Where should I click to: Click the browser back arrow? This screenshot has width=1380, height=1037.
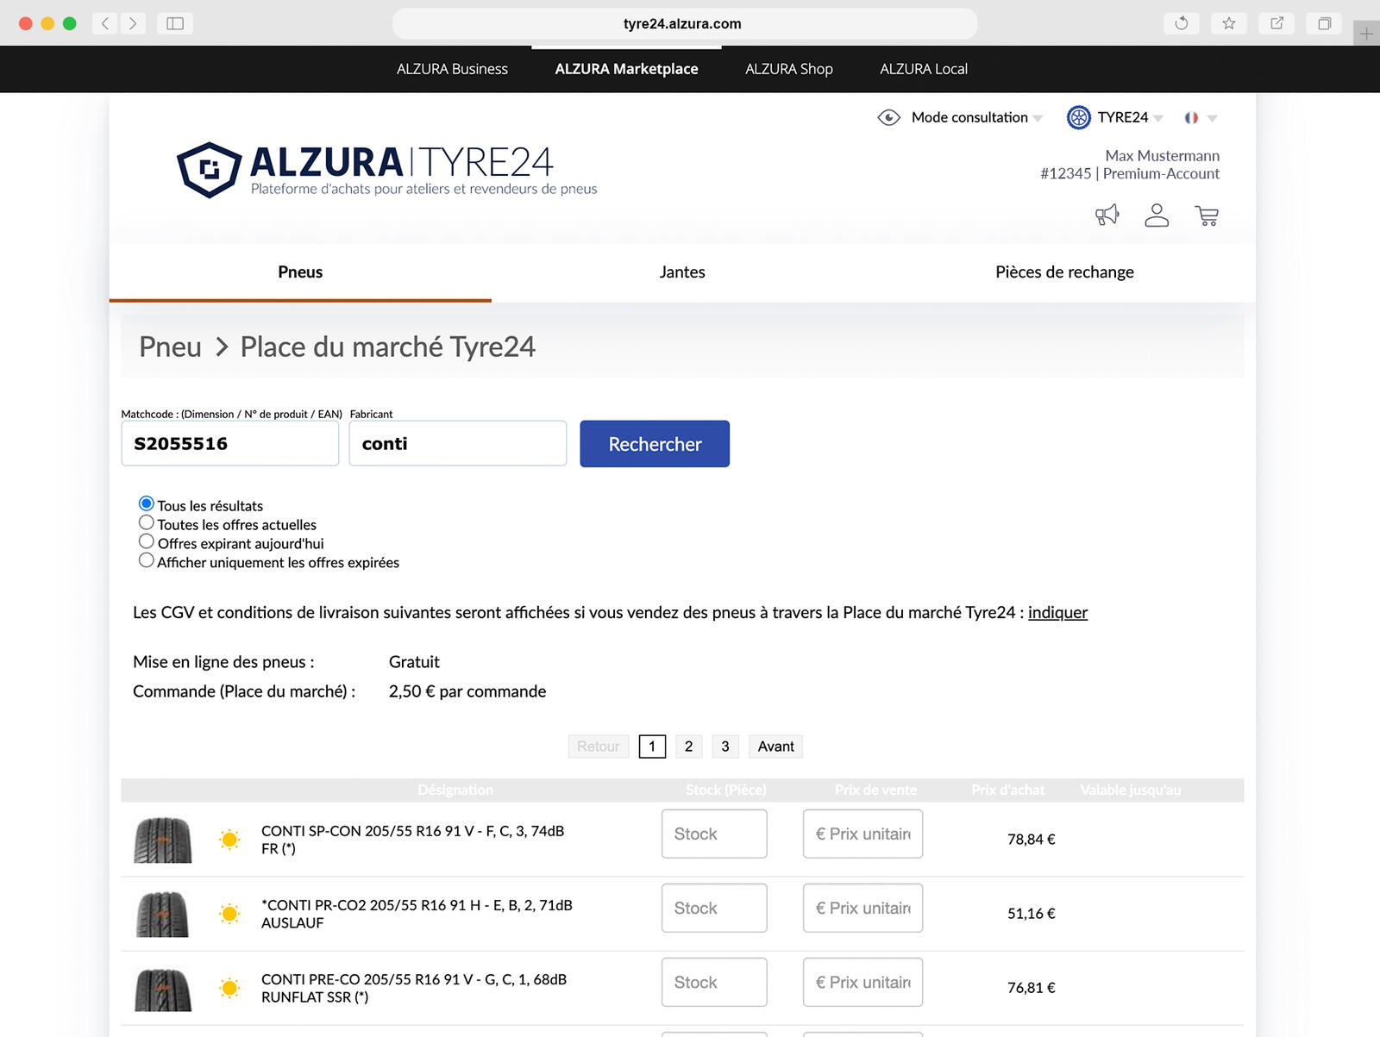coord(104,23)
